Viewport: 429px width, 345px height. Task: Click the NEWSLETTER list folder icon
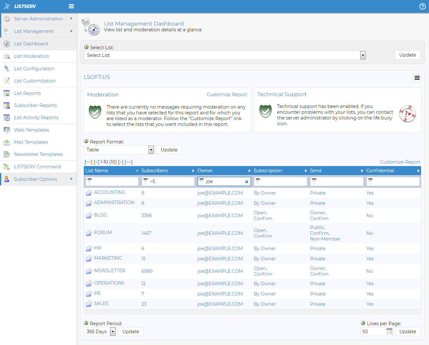tap(89, 271)
